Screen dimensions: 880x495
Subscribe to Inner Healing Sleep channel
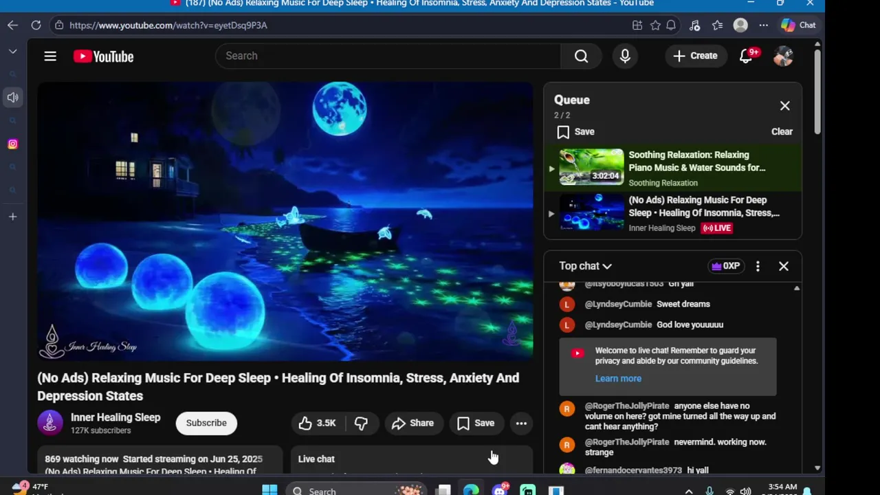pos(206,423)
